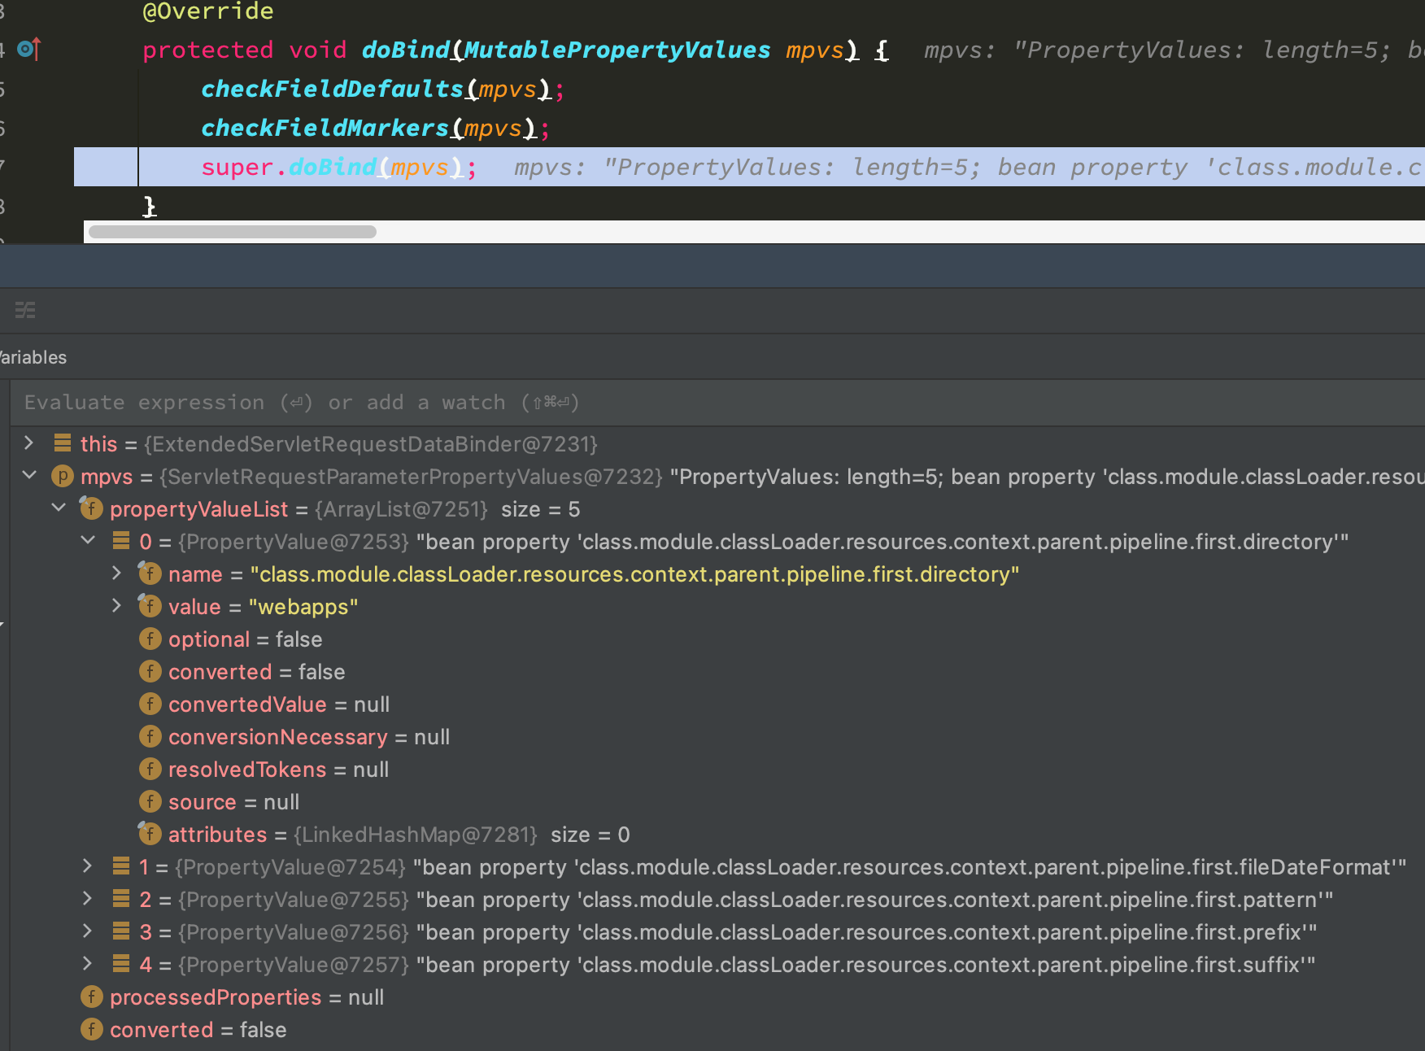This screenshot has width=1425, height=1051.
Task: Expand the 'this' variable node
Action: click(29, 443)
